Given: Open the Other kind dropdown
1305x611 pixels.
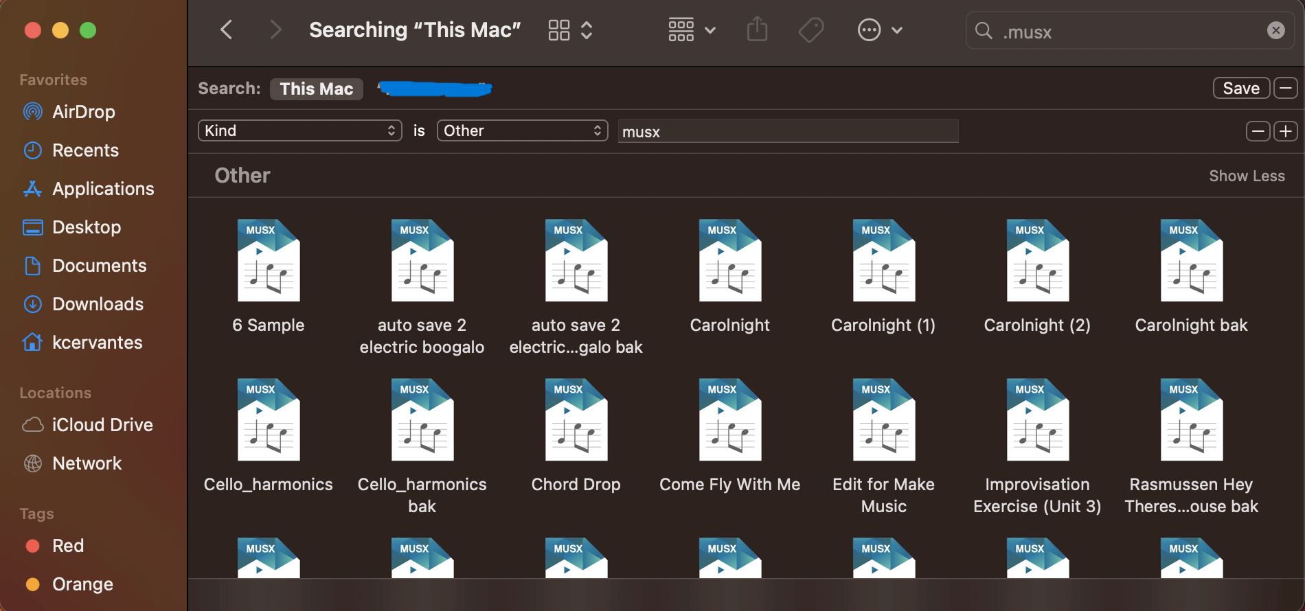Looking at the screenshot, I should coord(522,130).
